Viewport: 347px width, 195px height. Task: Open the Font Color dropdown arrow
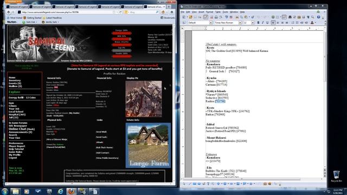point(316,23)
